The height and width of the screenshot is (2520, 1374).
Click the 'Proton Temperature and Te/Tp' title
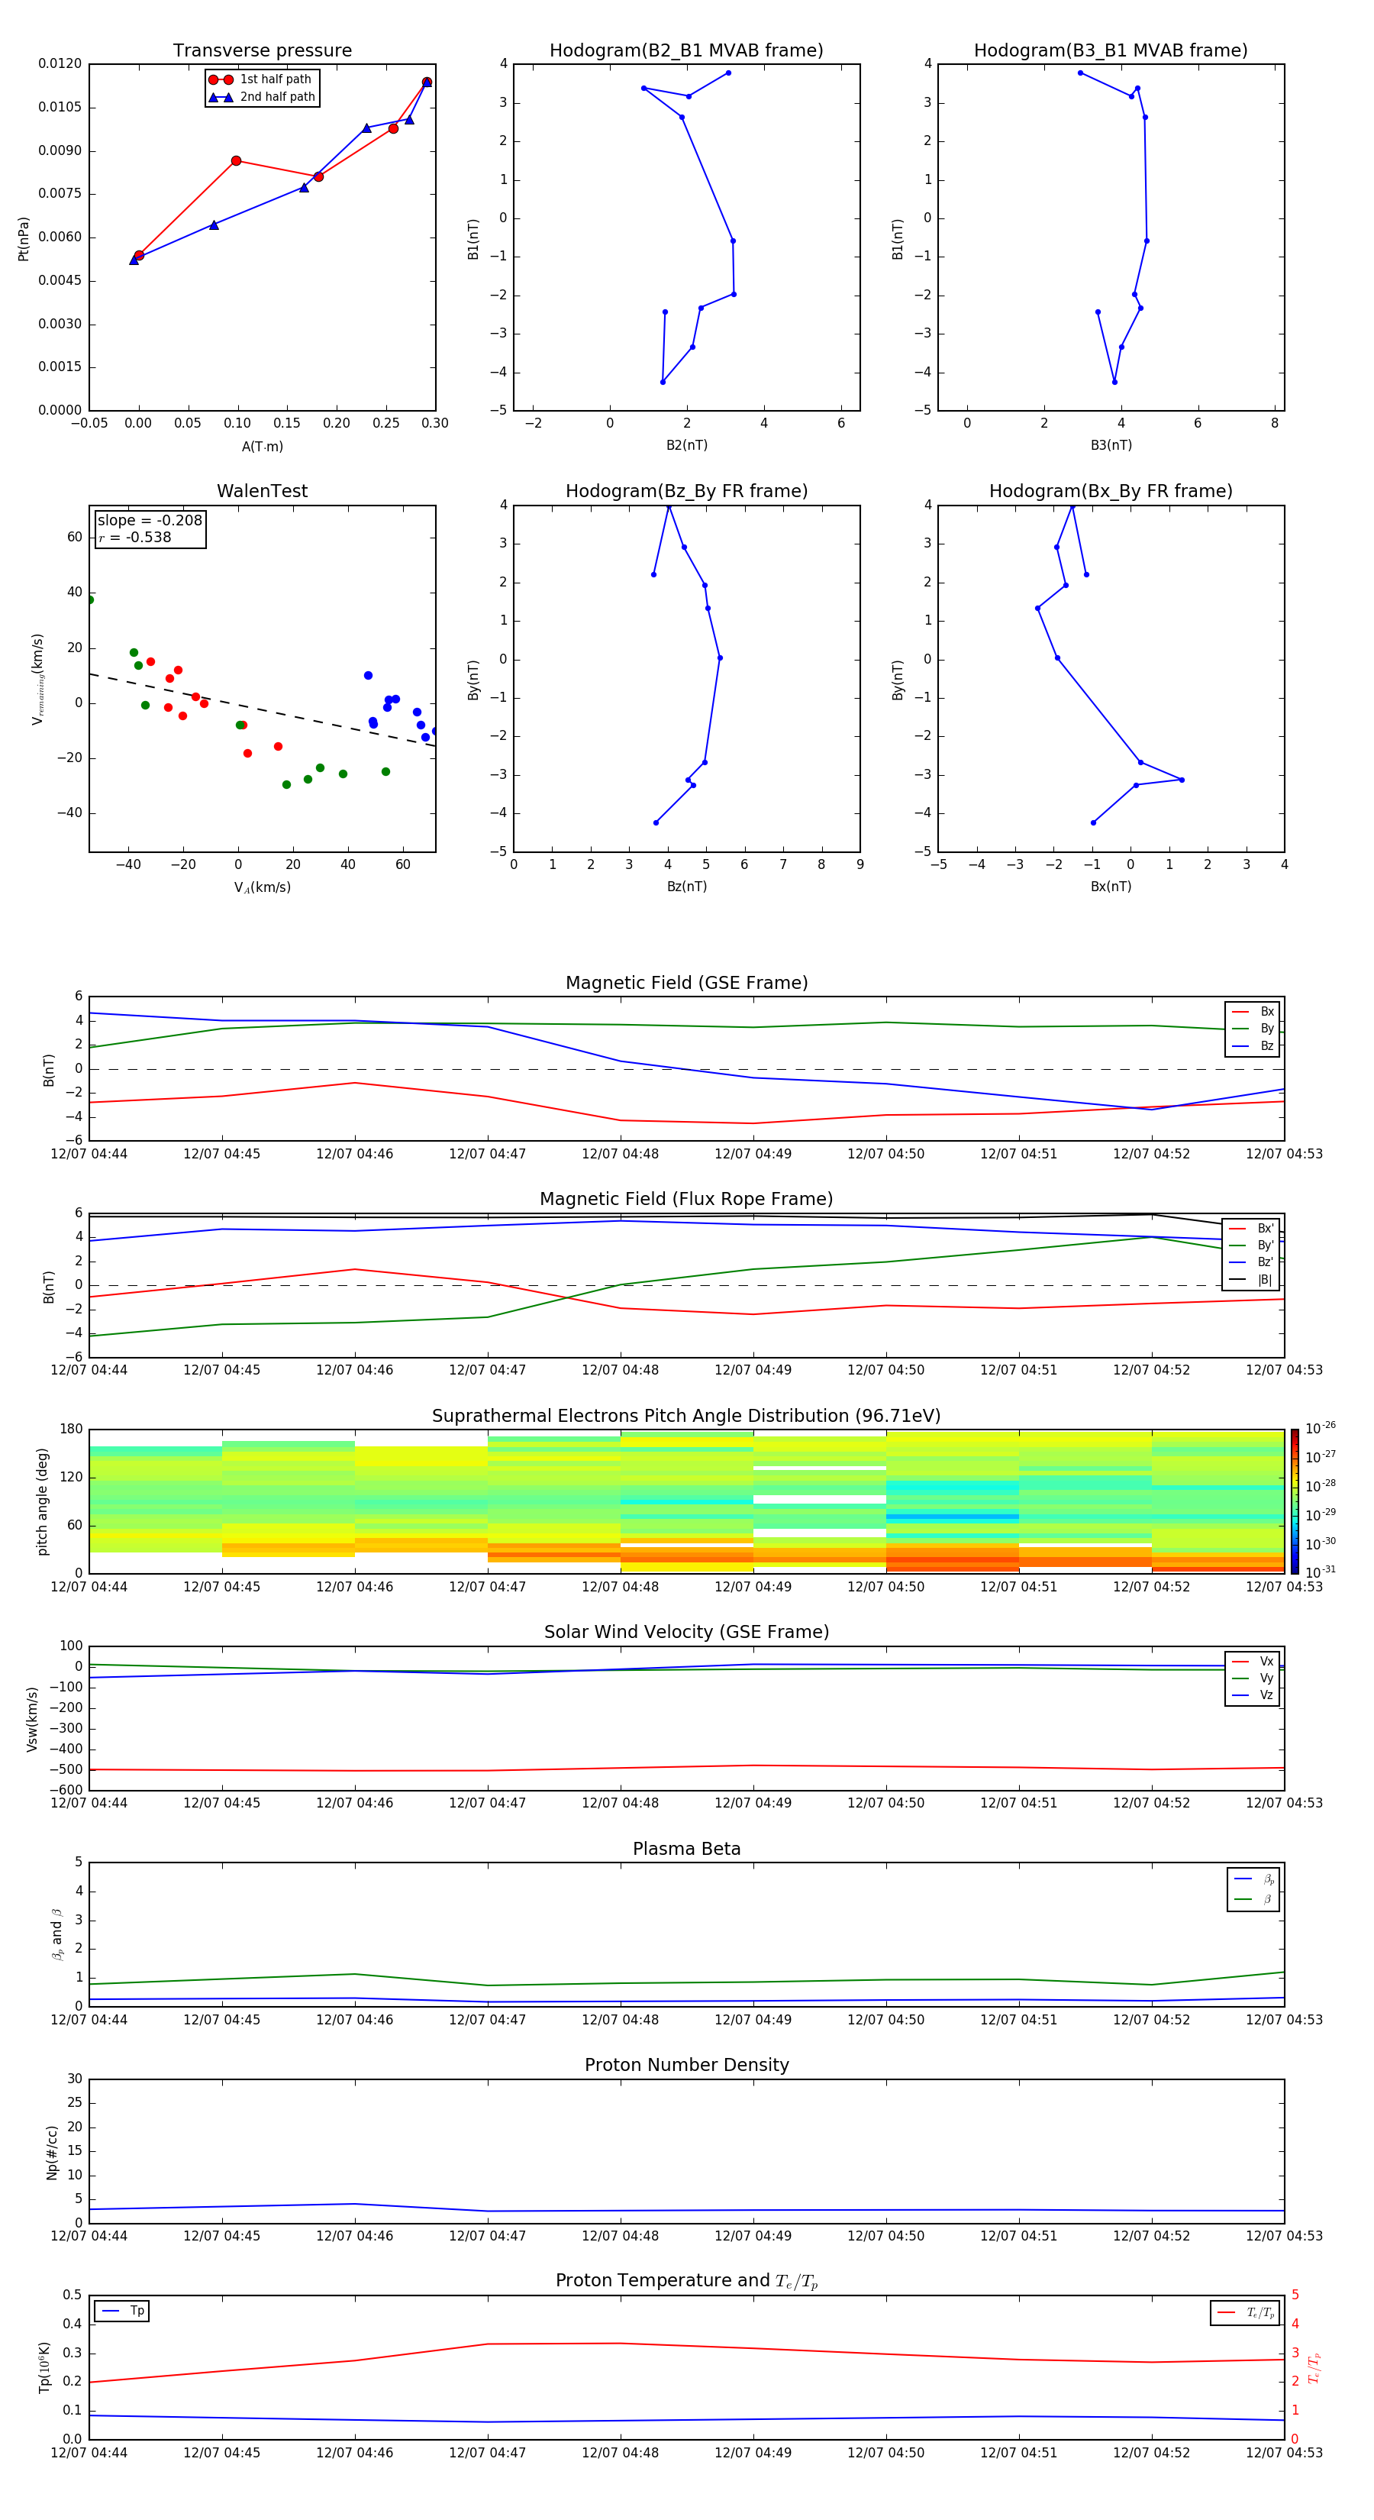tap(686, 2281)
